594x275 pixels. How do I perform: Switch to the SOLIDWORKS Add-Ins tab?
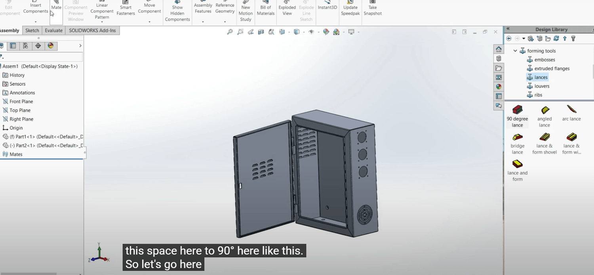coord(92,30)
